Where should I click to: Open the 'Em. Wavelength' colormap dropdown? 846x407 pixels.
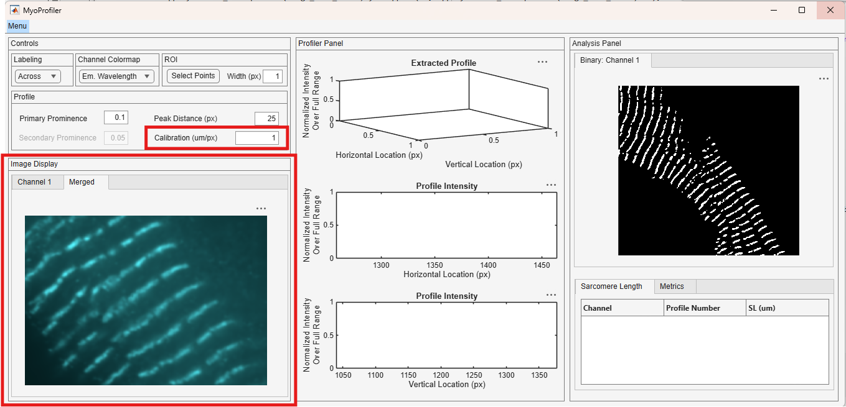pyautogui.click(x=116, y=76)
